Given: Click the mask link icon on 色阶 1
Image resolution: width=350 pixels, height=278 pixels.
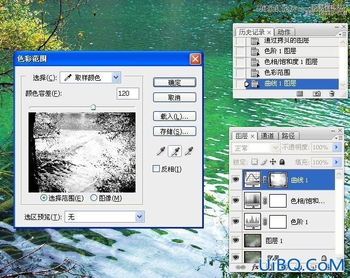Looking at the screenshot, I should [x=265, y=222].
